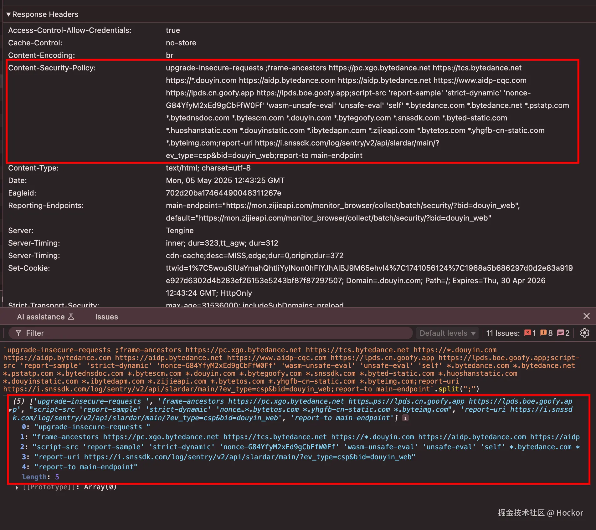Click the 'Mon, 05 May 2025 12:43:25 GMT' value
Screen dimensions: 596x530
click(225, 181)
